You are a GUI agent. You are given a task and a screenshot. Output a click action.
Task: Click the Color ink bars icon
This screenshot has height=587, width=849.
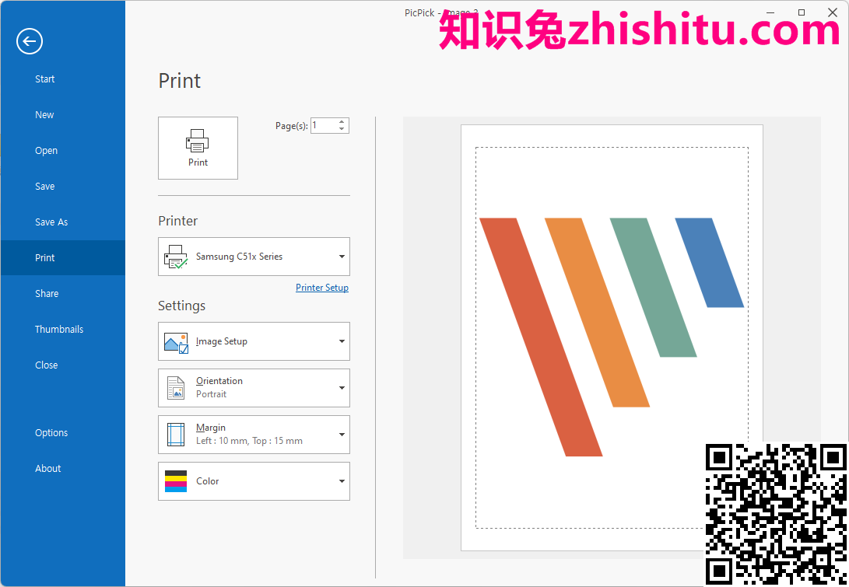point(175,481)
